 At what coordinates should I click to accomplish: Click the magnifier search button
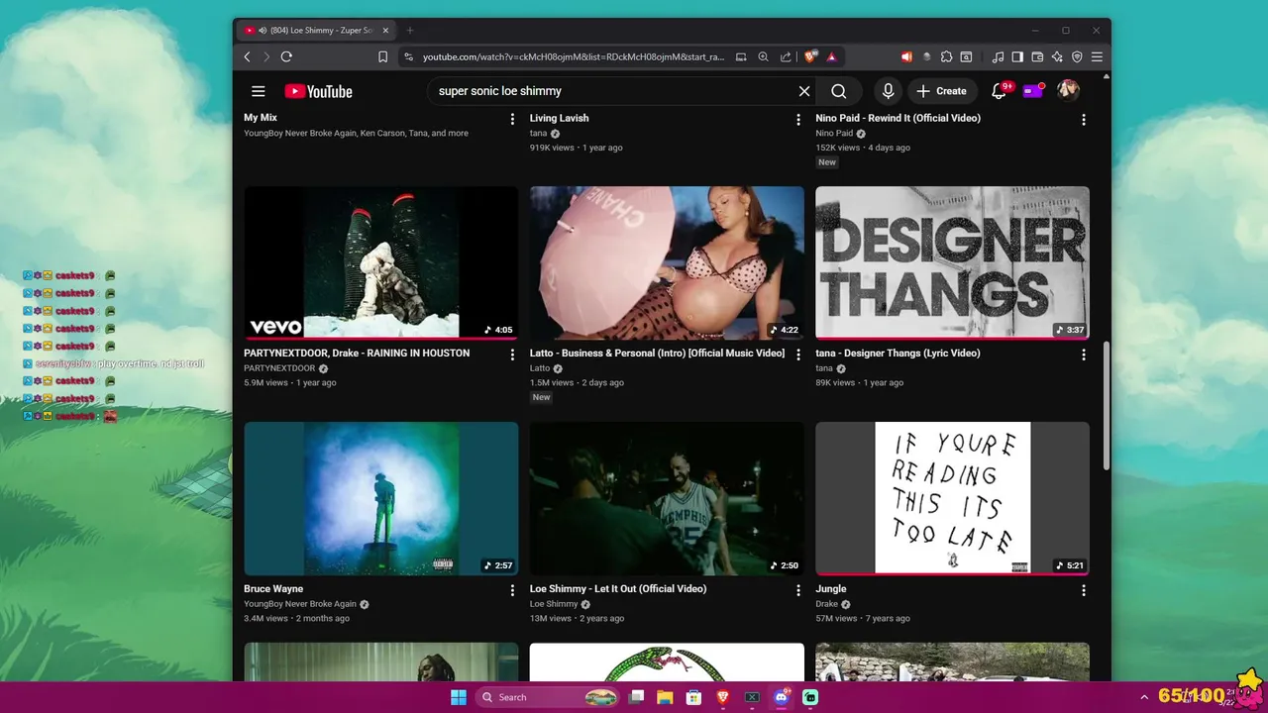tap(839, 91)
